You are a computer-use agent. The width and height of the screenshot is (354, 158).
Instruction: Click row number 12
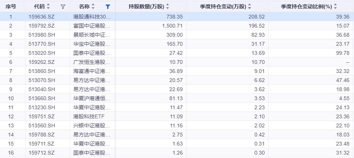(x=11, y=116)
